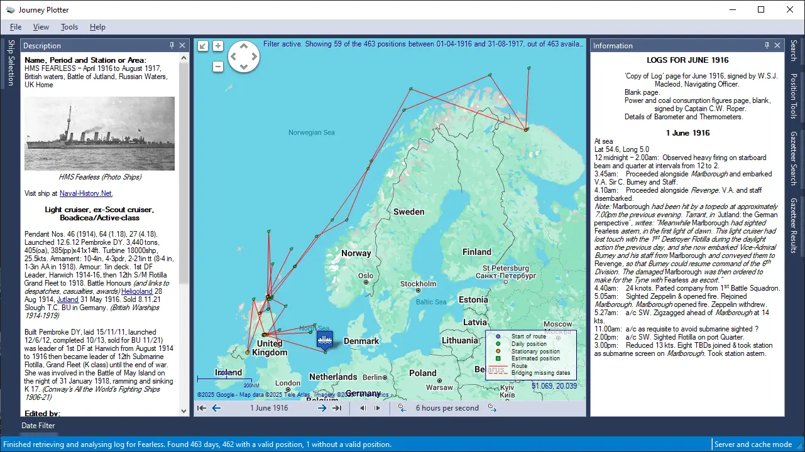
Task: Jump to first position in route
Action: 202,408
